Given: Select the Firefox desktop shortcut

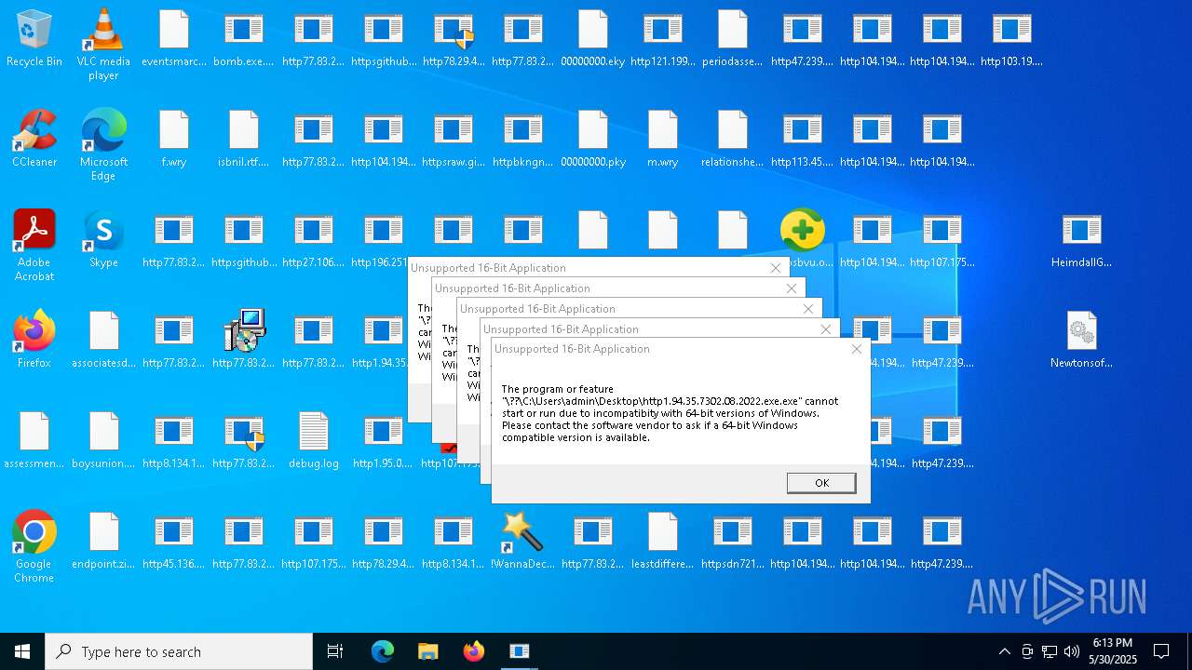Looking at the screenshot, I should point(34,340).
